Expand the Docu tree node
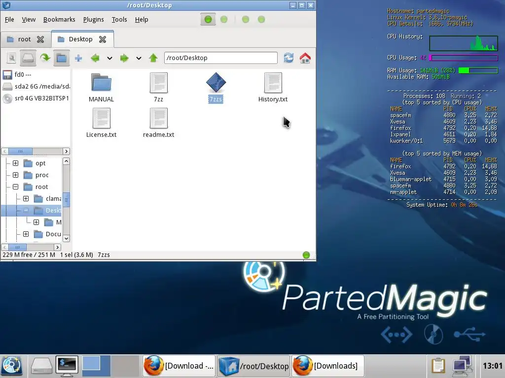 (26, 234)
